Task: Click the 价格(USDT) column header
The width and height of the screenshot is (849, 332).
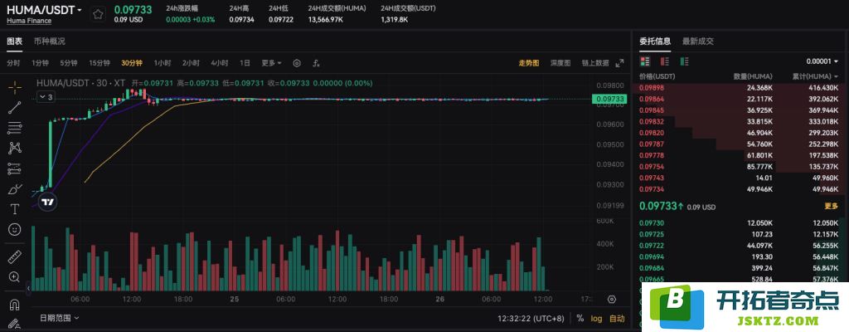Action: click(657, 76)
